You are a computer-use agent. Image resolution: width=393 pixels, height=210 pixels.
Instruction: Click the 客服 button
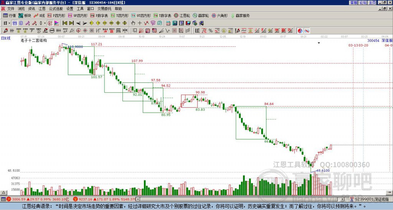(x=353, y=3)
